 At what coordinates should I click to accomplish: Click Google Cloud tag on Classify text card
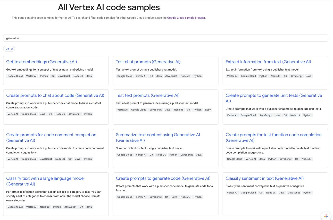coord(15,207)
